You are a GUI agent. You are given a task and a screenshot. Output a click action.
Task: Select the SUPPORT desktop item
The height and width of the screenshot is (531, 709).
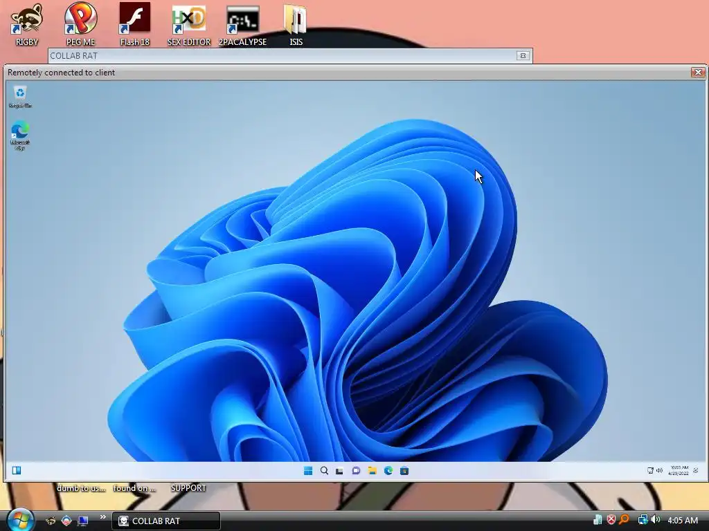[188, 488]
